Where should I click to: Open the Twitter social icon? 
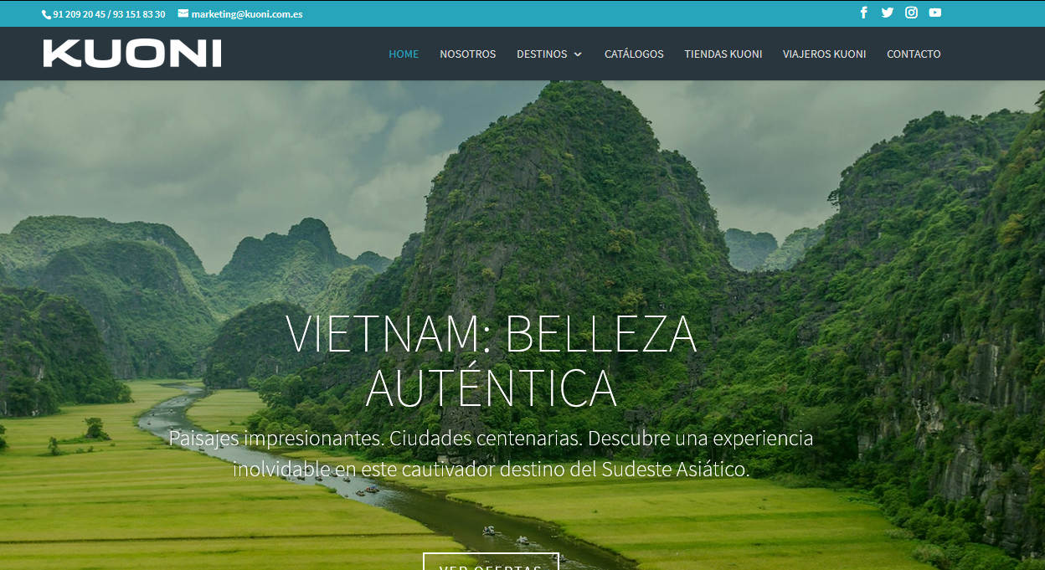(888, 13)
